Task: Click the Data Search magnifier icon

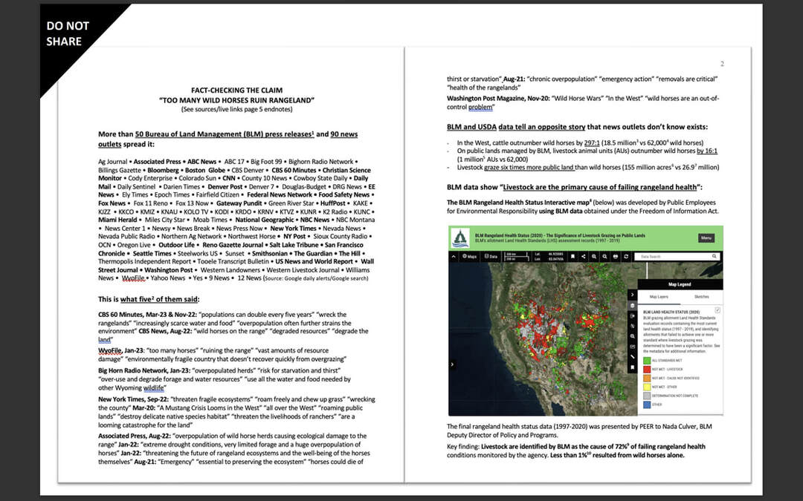Action: [715, 256]
